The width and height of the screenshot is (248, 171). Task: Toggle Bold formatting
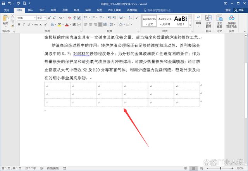tap(19, 24)
